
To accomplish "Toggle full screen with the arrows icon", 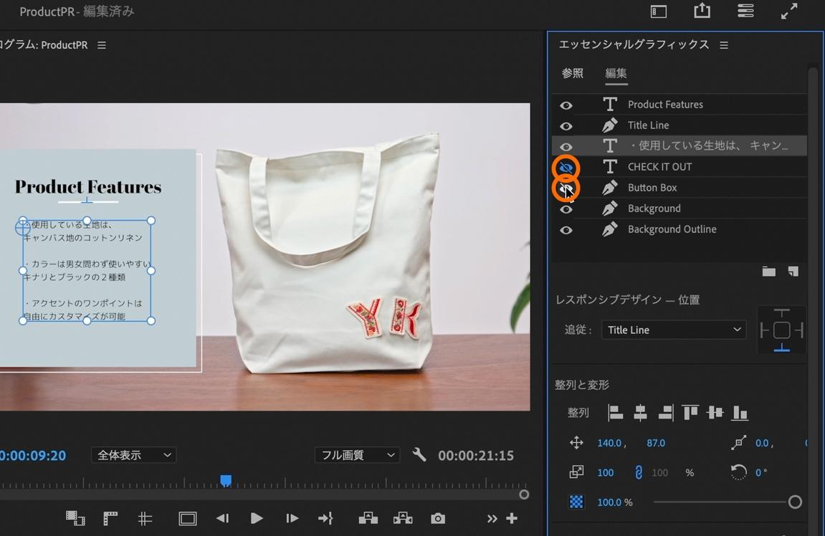I will click(x=788, y=11).
